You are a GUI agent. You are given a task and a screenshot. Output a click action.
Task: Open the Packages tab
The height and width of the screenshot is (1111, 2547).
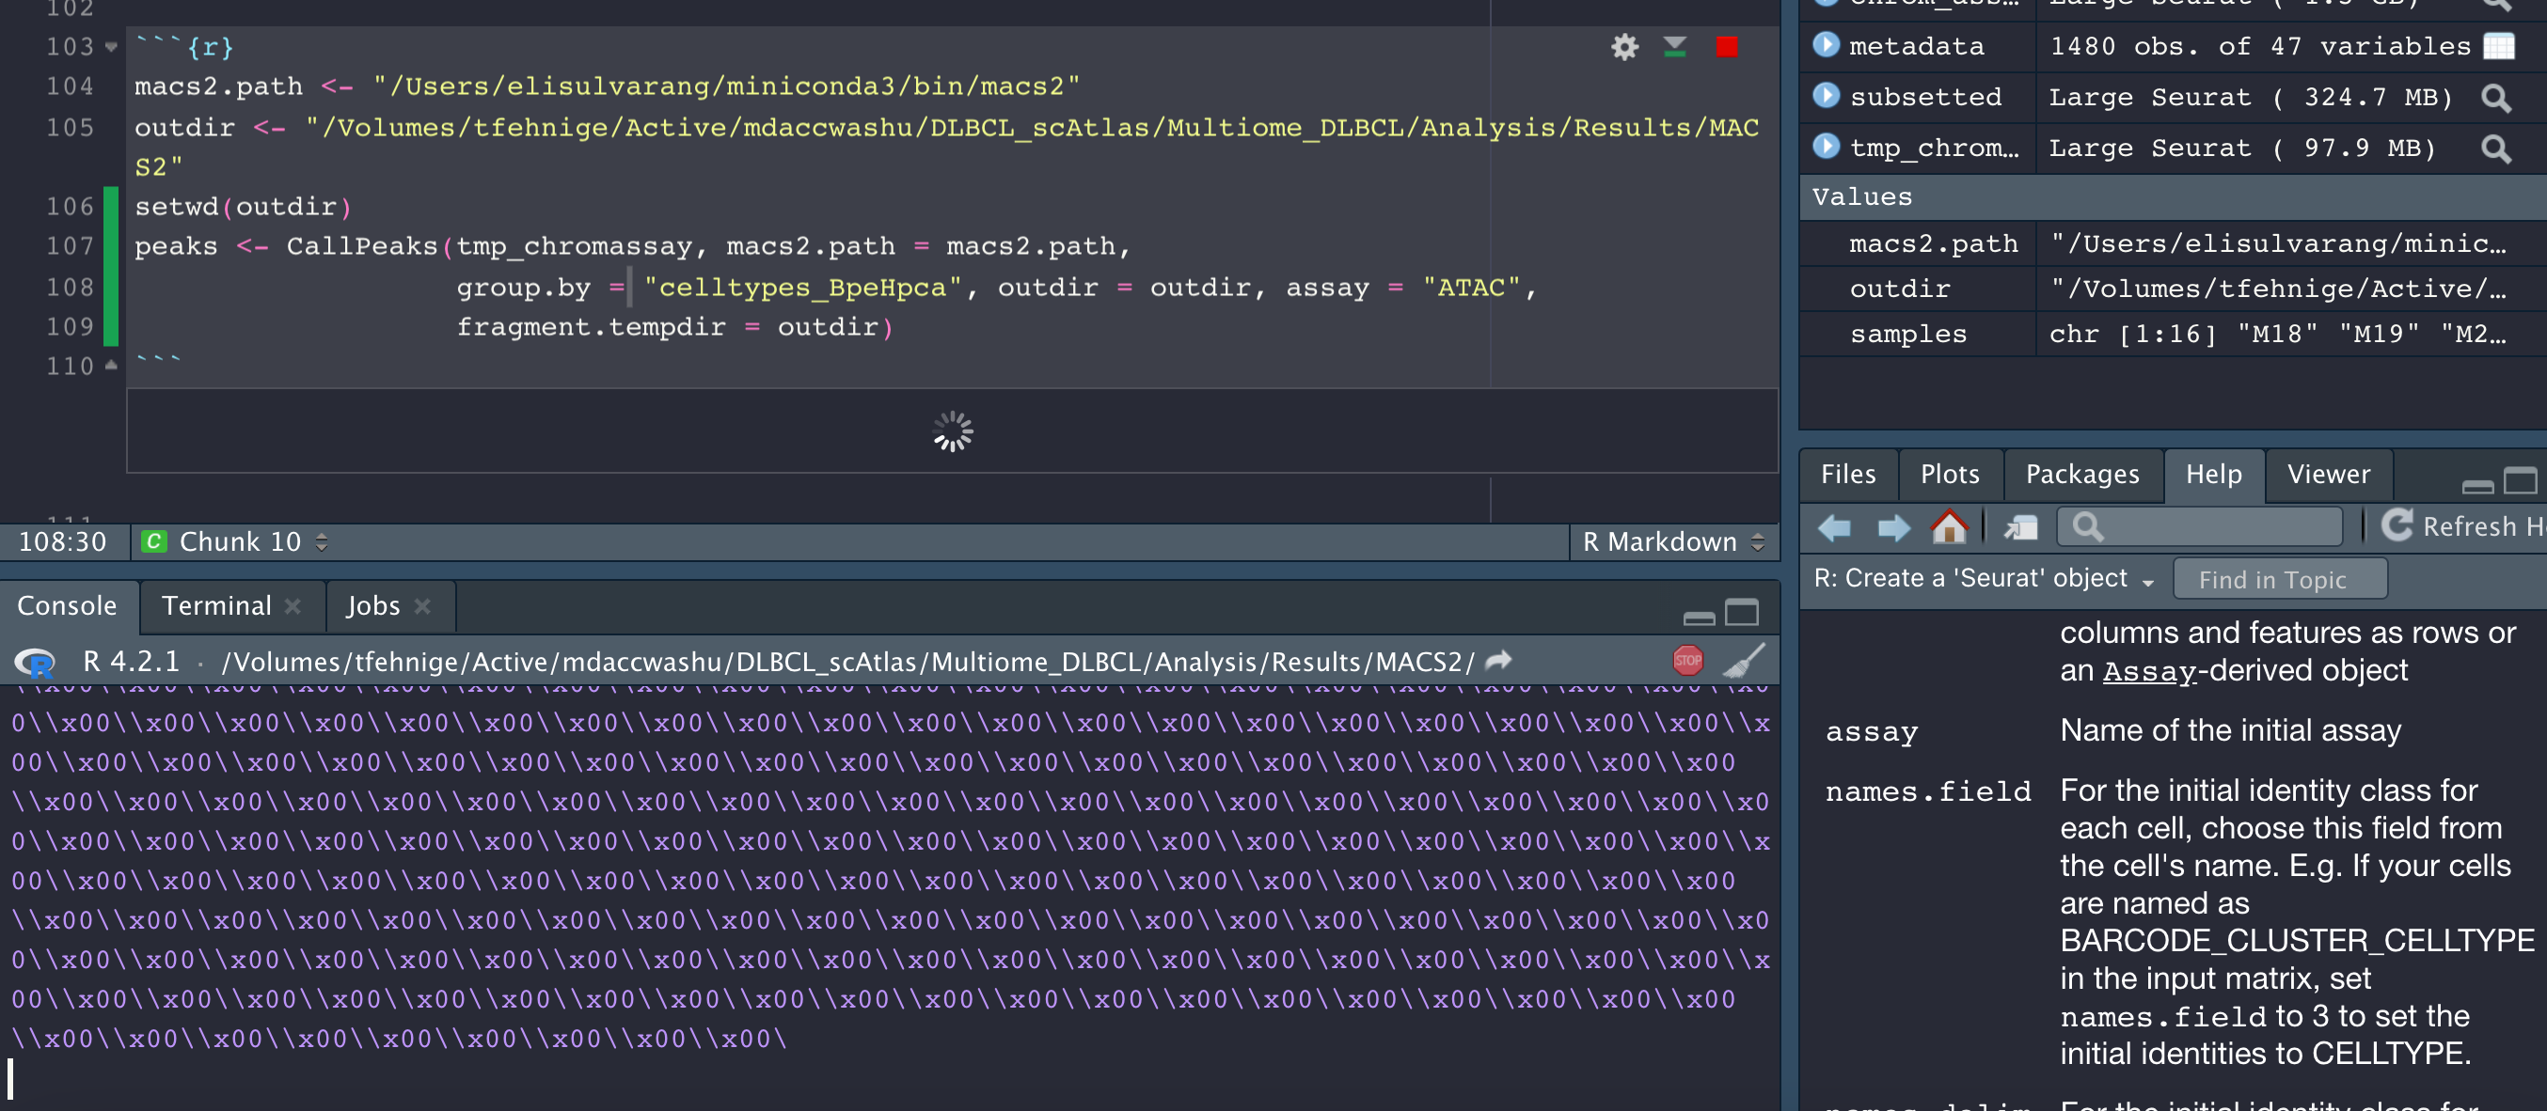(2082, 475)
